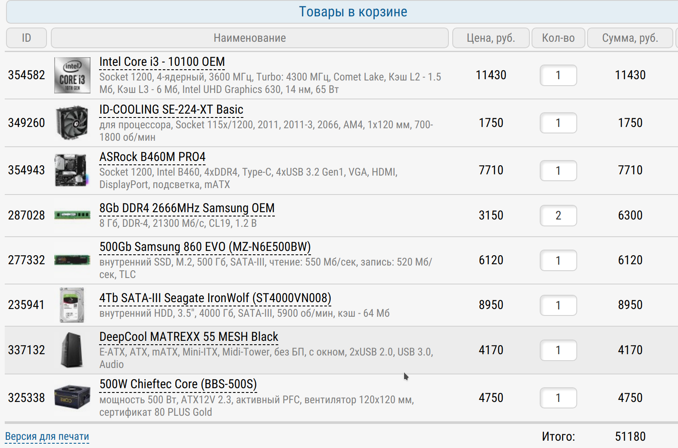This screenshot has height=448, width=678.
Task: Select product ID 337132
Action: (27, 350)
